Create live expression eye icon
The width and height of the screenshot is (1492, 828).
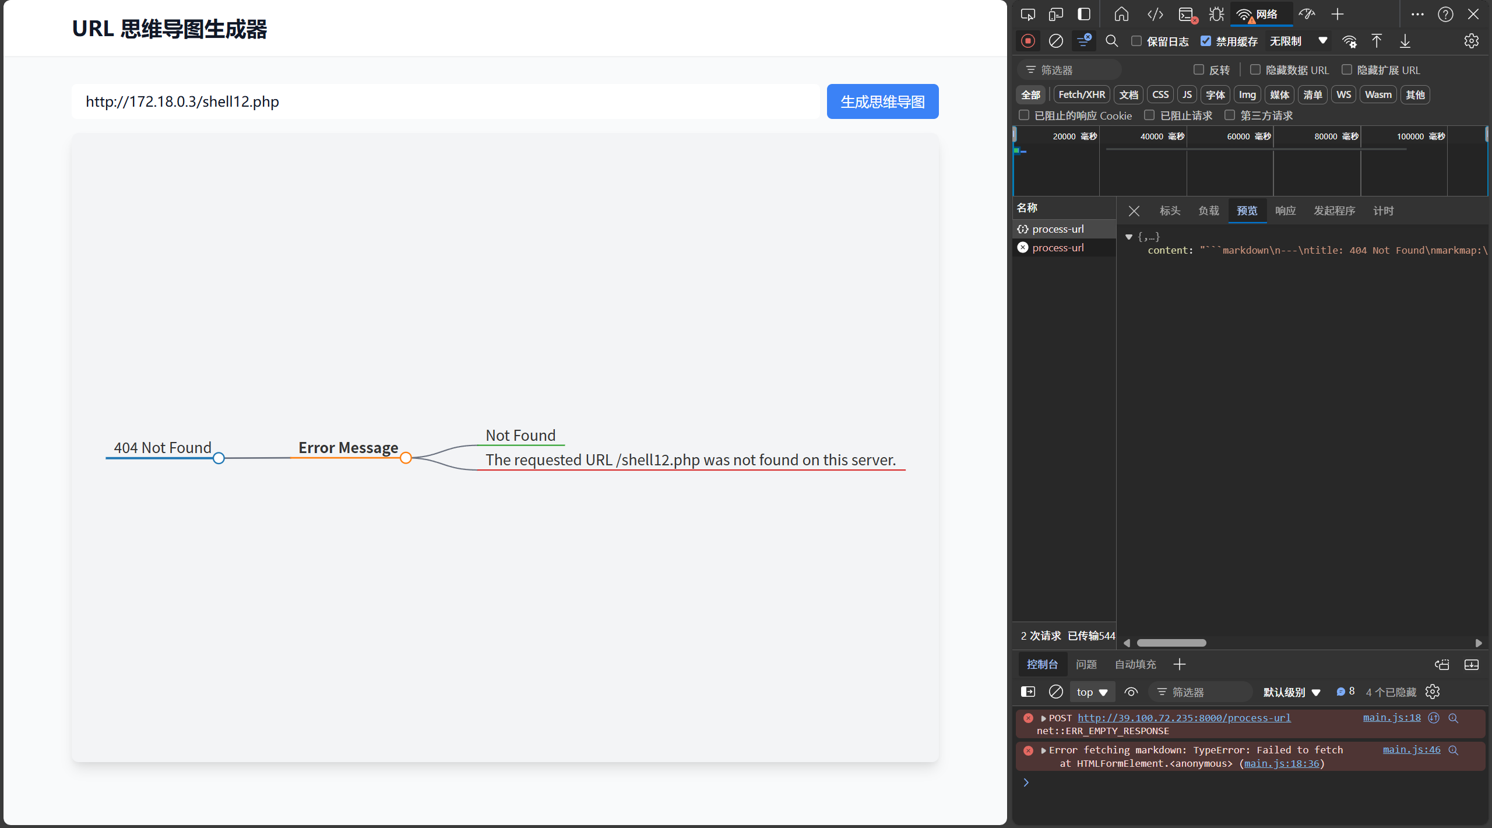click(x=1131, y=692)
